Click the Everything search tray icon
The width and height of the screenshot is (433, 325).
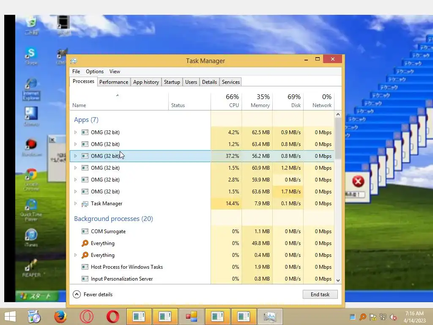[362, 317]
